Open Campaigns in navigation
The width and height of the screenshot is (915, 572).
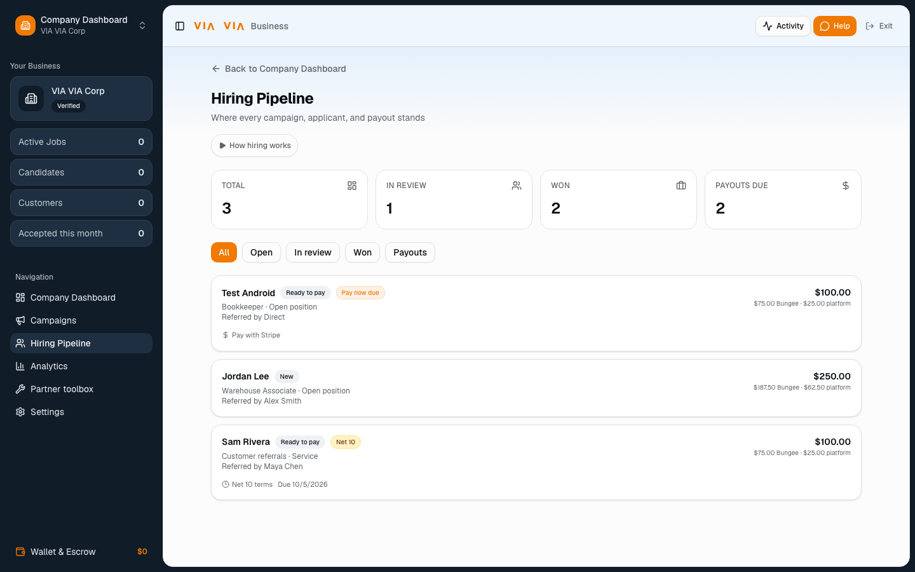tap(81, 320)
